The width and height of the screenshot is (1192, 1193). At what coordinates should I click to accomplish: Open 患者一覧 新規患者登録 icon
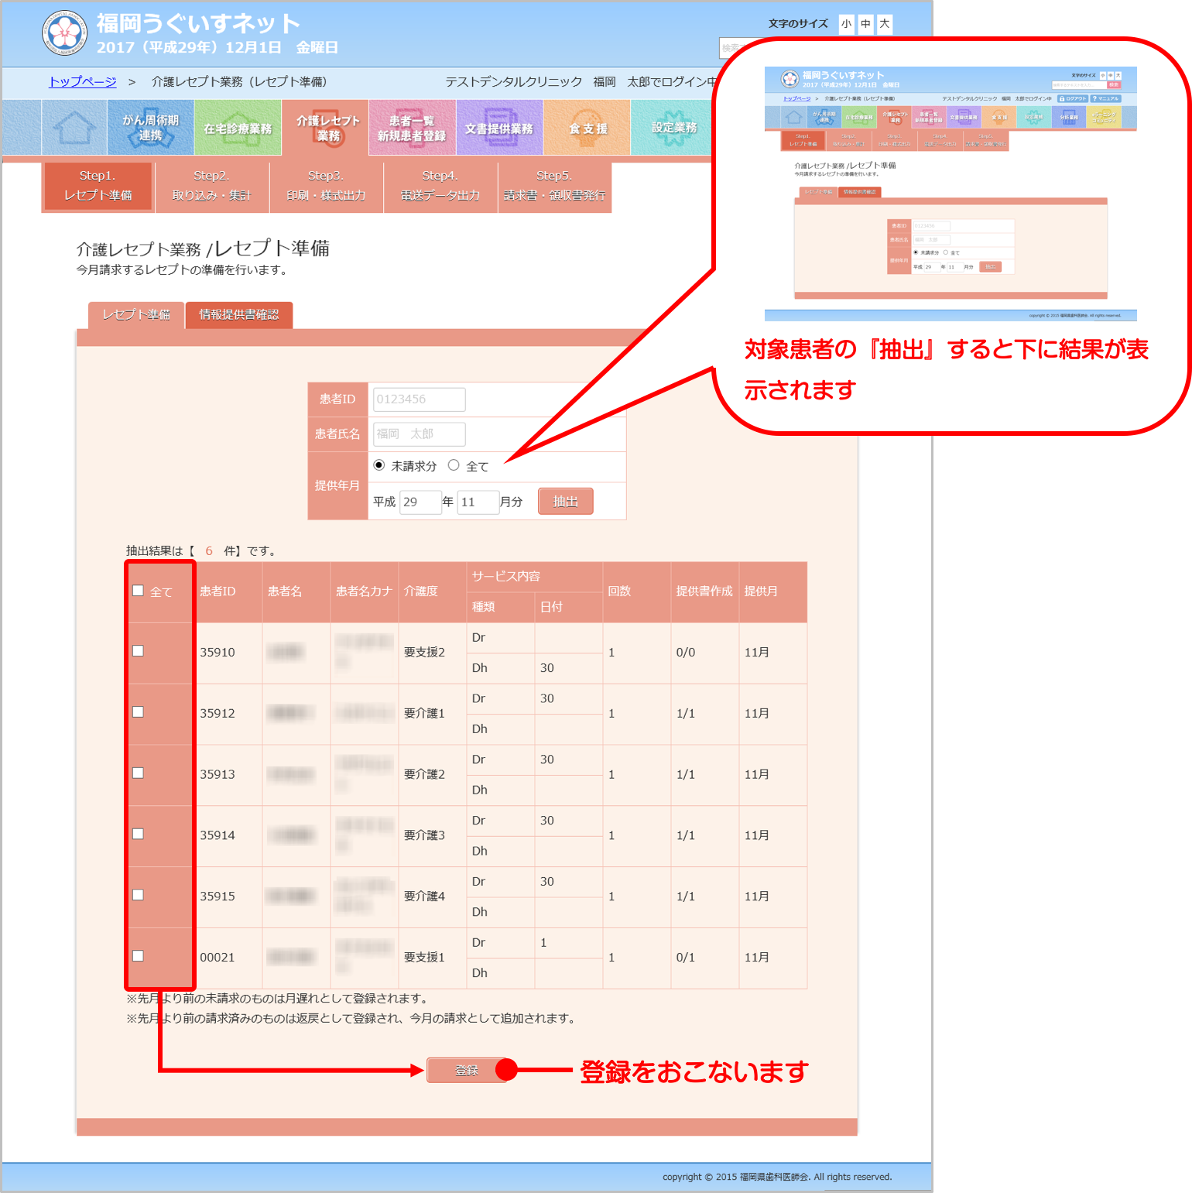click(412, 128)
